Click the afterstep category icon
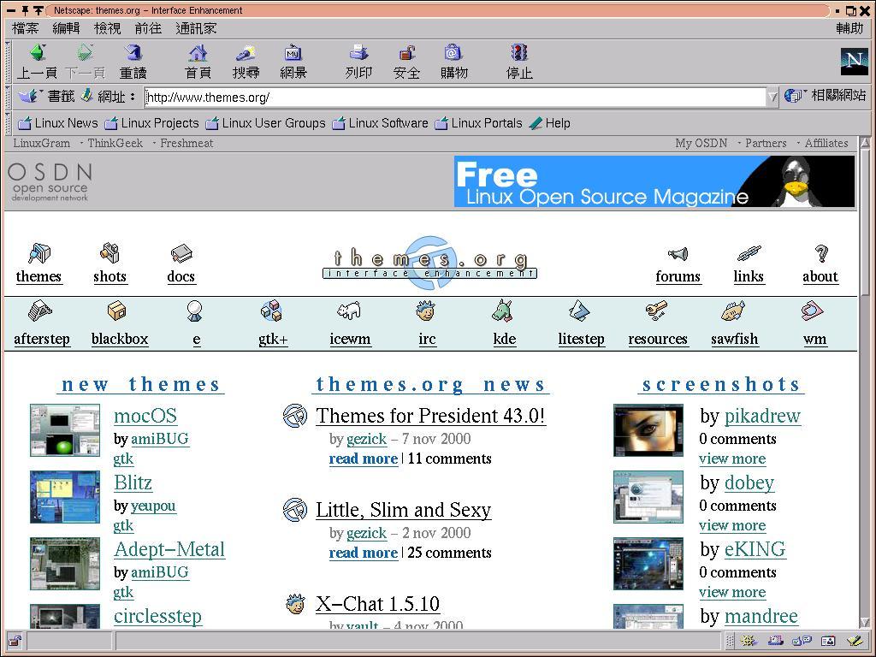The height and width of the screenshot is (657, 876). click(40, 311)
